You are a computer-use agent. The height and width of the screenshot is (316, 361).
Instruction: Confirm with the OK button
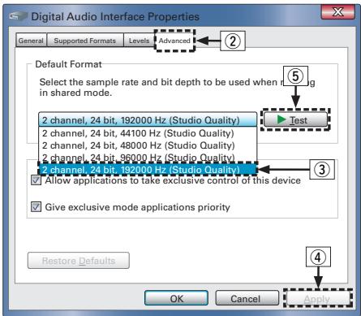point(176,298)
